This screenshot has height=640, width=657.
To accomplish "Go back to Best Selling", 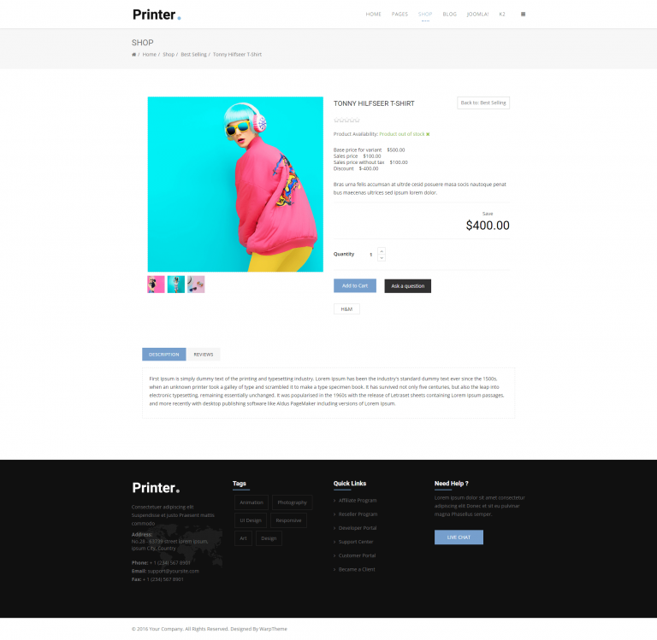I will 483,103.
